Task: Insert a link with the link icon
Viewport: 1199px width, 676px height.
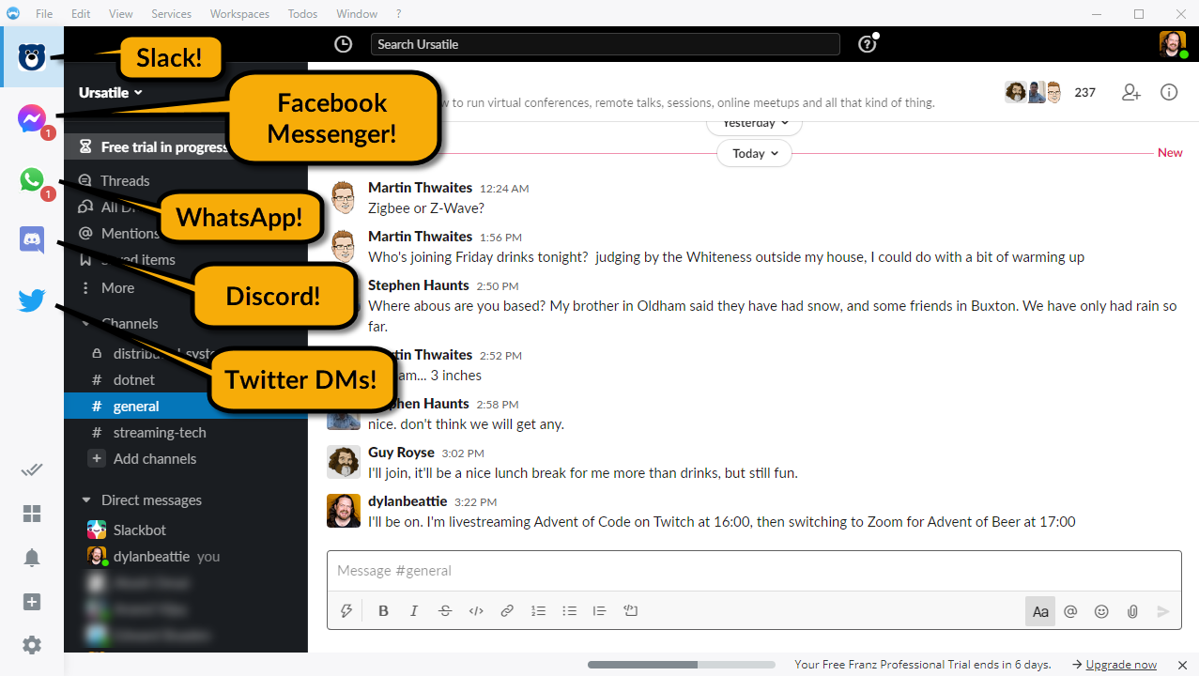Action: (507, 611)
